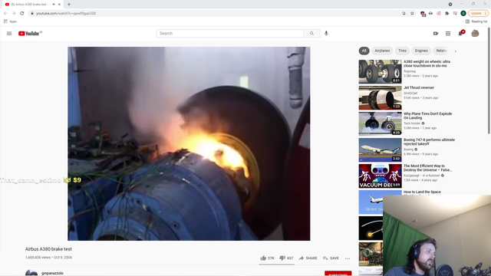Select the Airplanes filter chip
The height and width of the screenshot is (276, 491).
click(x=382, y=51)
